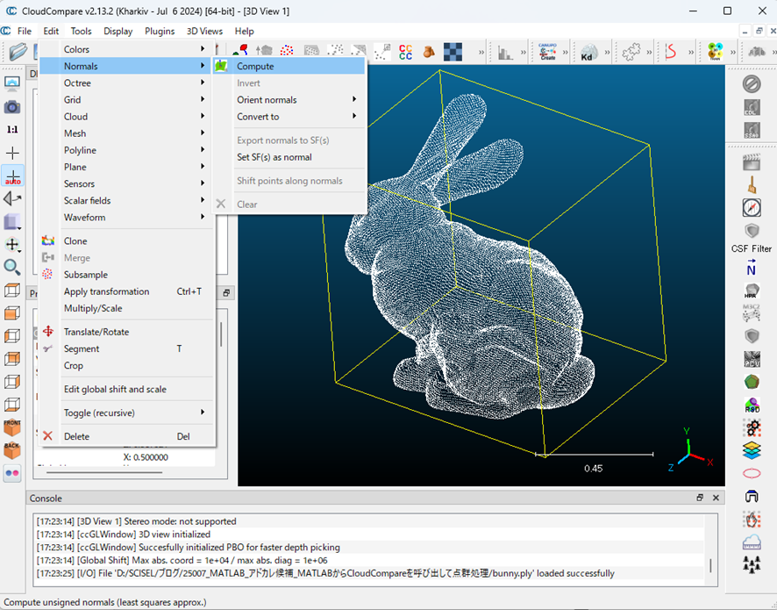Click the CSF Filter plugin icon

click(x=751, y=232)
